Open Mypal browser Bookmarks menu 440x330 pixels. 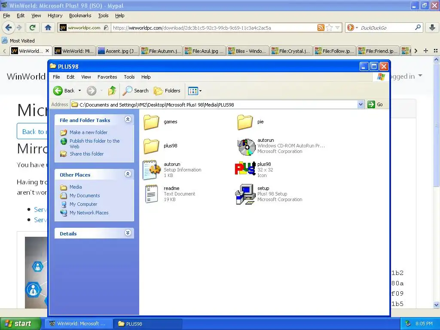80,16
